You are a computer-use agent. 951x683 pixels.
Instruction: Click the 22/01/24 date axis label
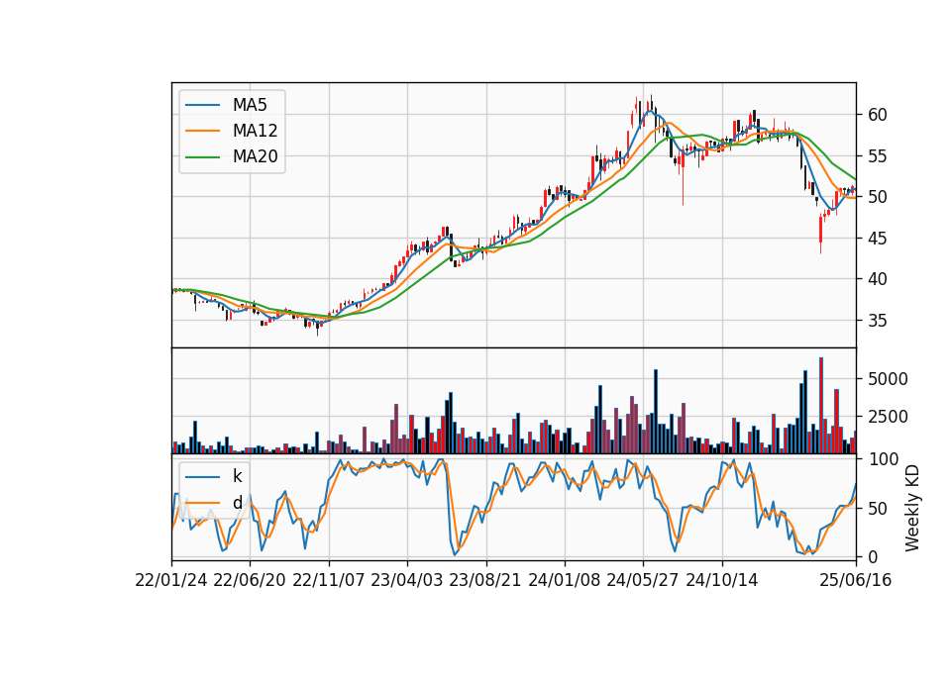tap(171, 580)
